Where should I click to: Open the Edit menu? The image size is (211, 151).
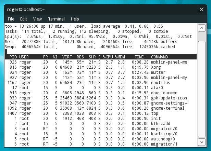24,19
